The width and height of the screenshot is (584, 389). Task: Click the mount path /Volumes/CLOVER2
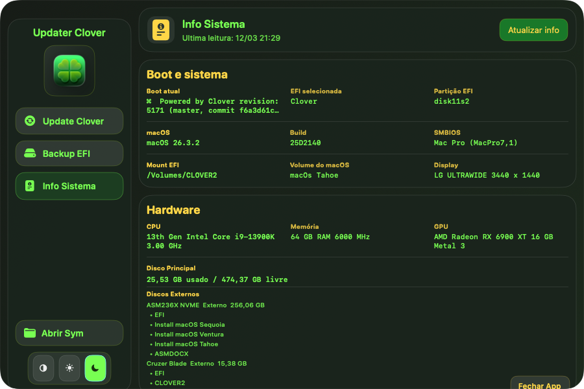pos(182,175)
